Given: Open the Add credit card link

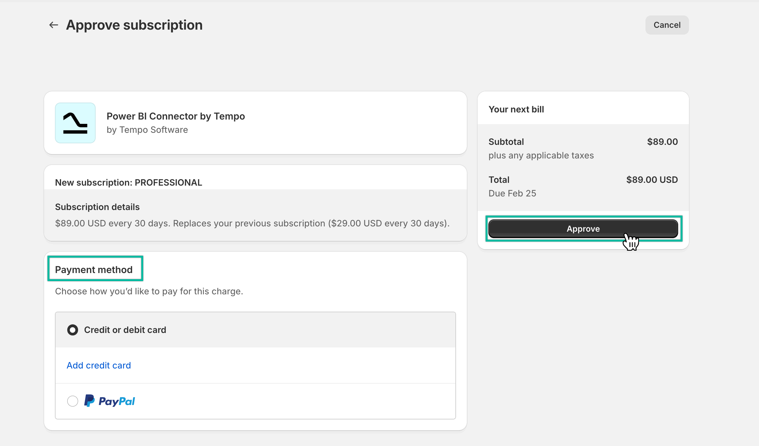Looking at the screenshot, I should click(98, 365).
